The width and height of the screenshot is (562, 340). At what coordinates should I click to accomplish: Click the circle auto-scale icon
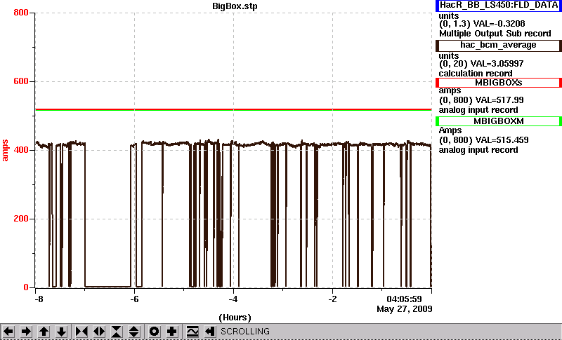click(155, 332)
